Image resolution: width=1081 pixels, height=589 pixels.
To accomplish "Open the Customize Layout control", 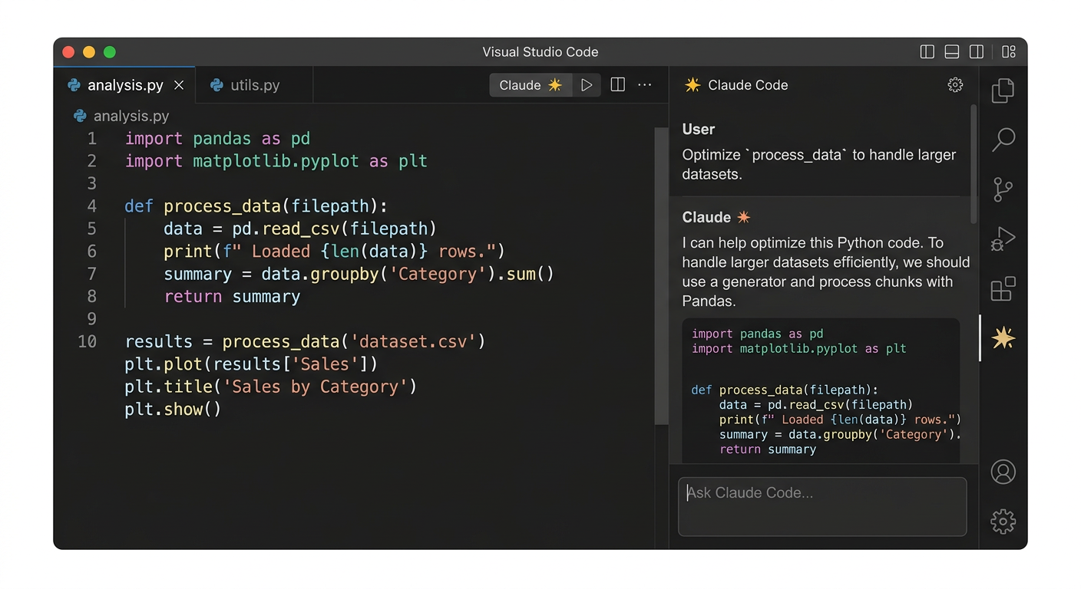I will (x=1008, y=51).
